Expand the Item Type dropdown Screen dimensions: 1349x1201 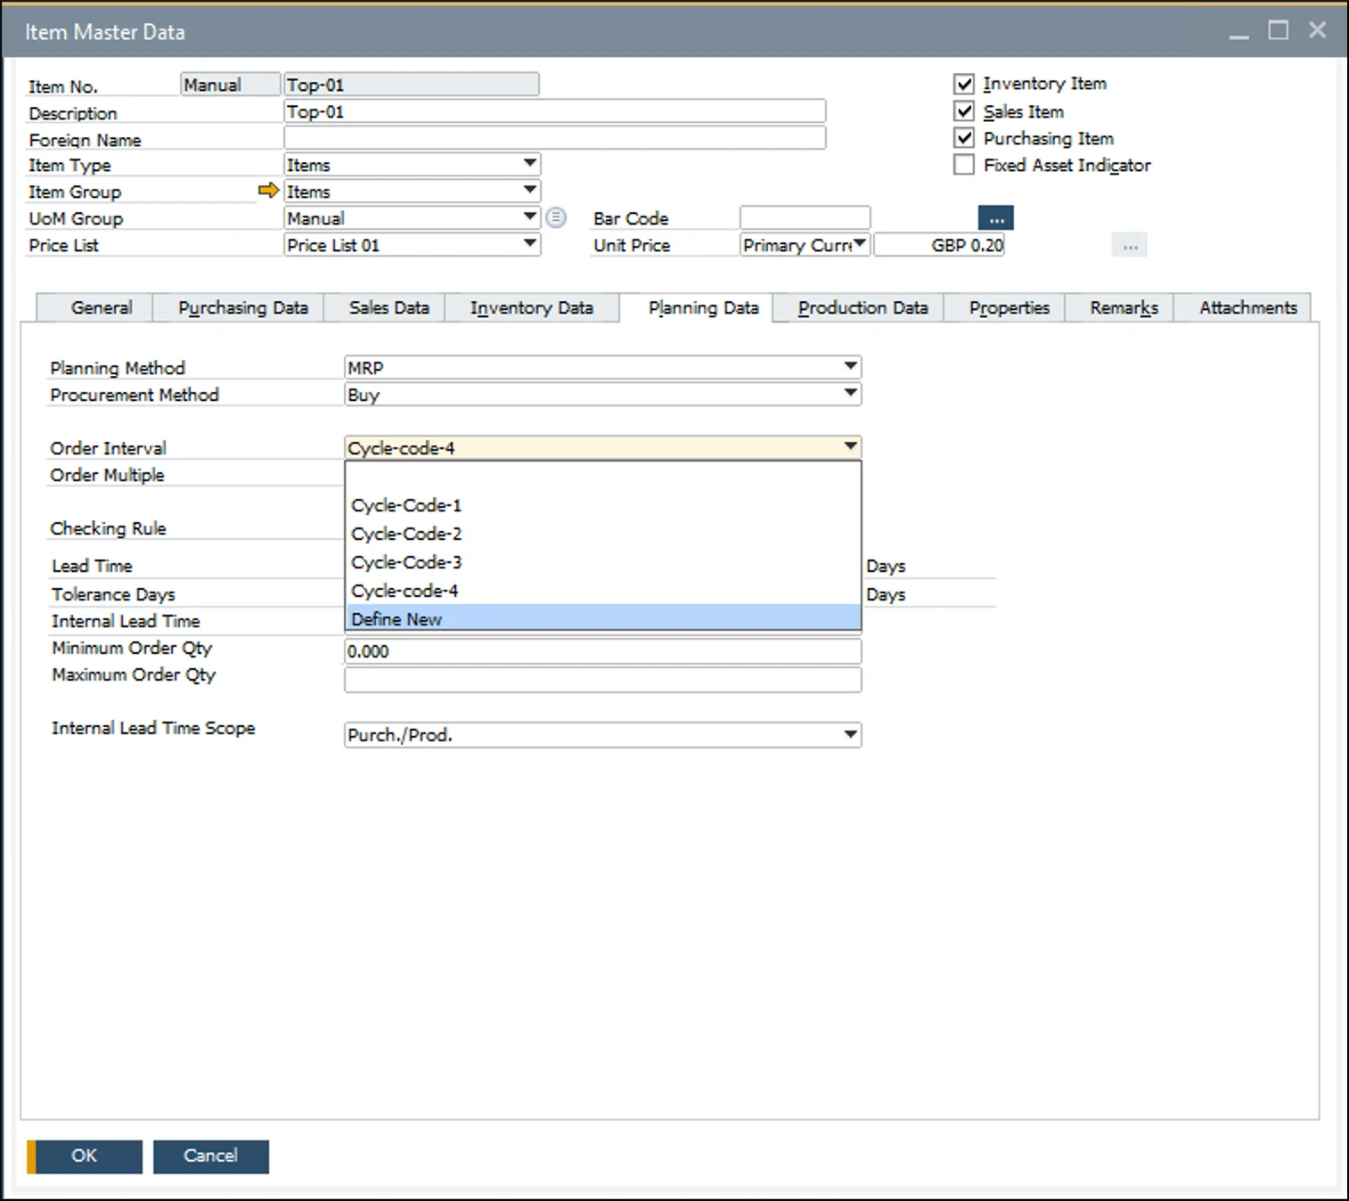point(530,164)
